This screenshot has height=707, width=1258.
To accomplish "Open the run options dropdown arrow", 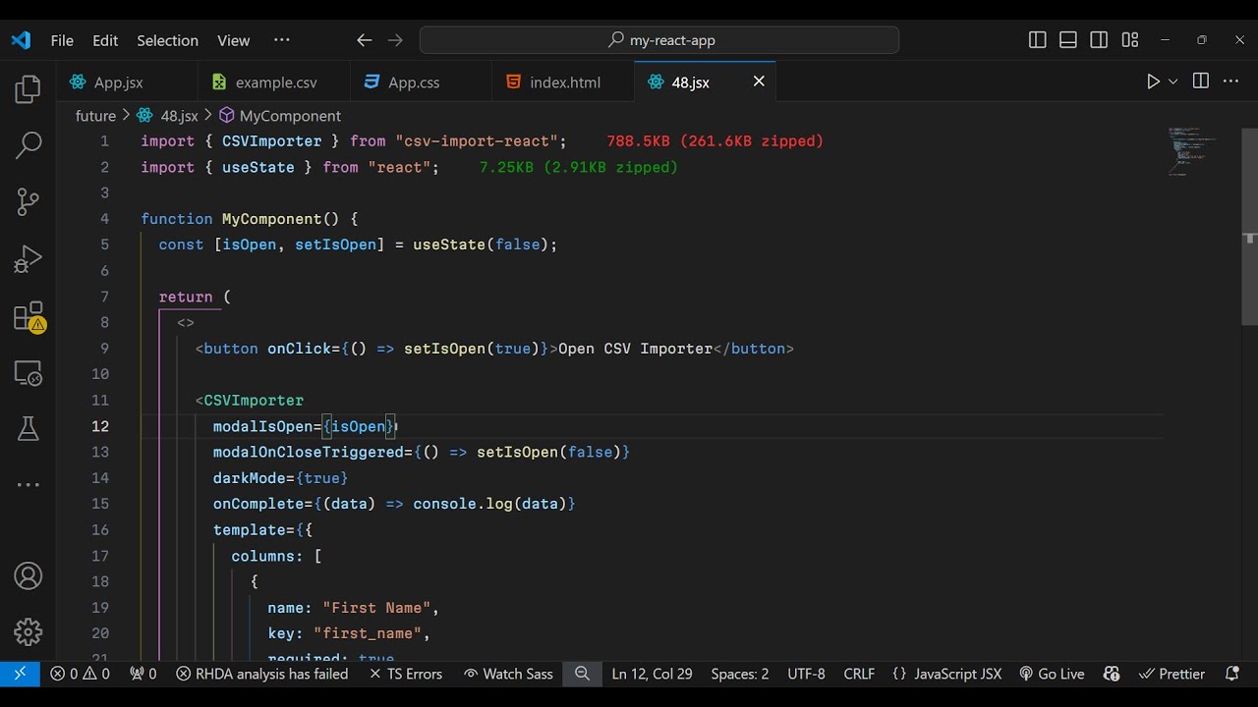I will 1172,82.
